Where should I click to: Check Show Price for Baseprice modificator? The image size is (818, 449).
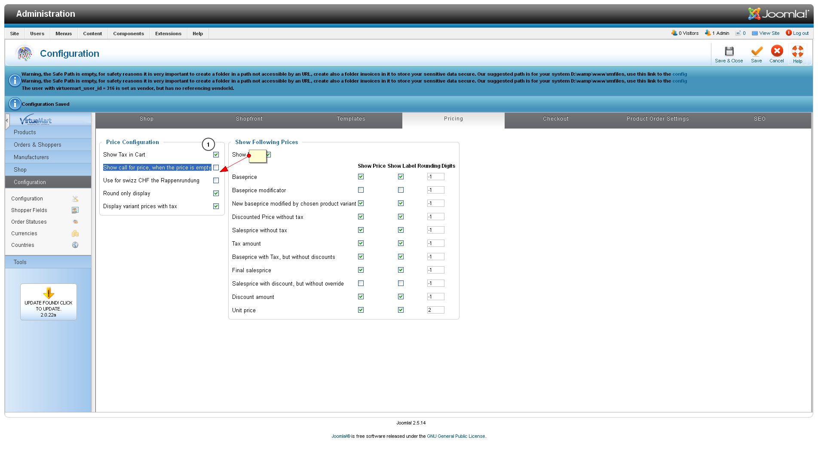tap(361, 190)
